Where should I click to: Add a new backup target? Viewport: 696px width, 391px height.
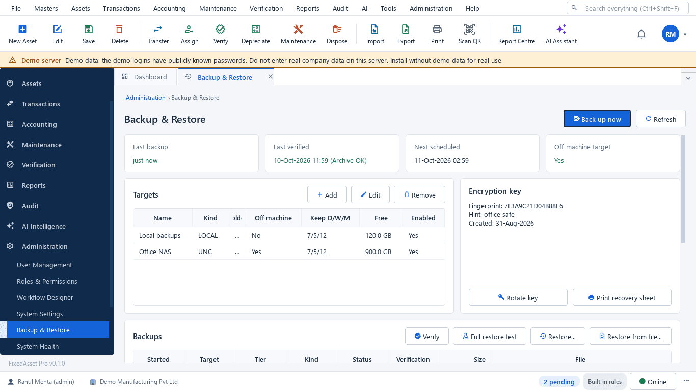[x=327, y=194]
